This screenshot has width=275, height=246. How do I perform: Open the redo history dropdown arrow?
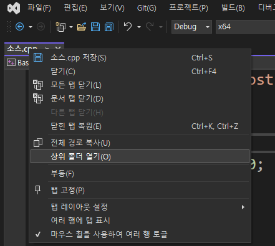tap(161, 27)
